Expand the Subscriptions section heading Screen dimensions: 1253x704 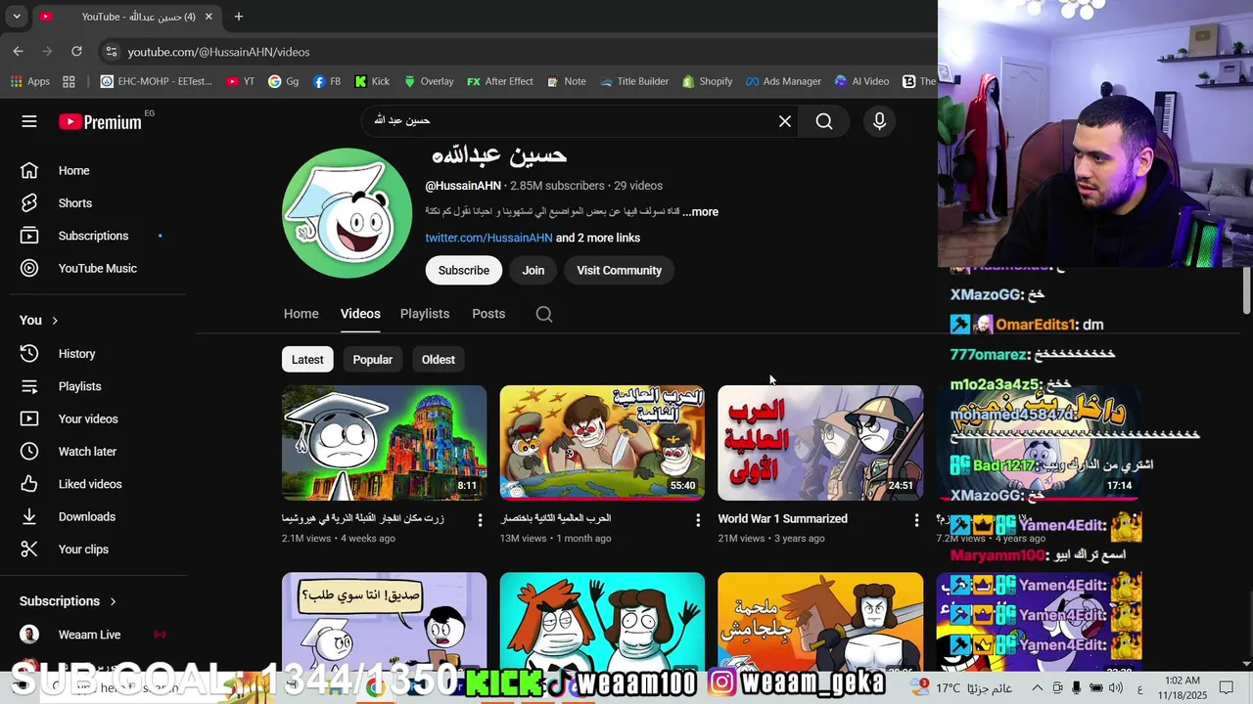(x=68, y=601)
